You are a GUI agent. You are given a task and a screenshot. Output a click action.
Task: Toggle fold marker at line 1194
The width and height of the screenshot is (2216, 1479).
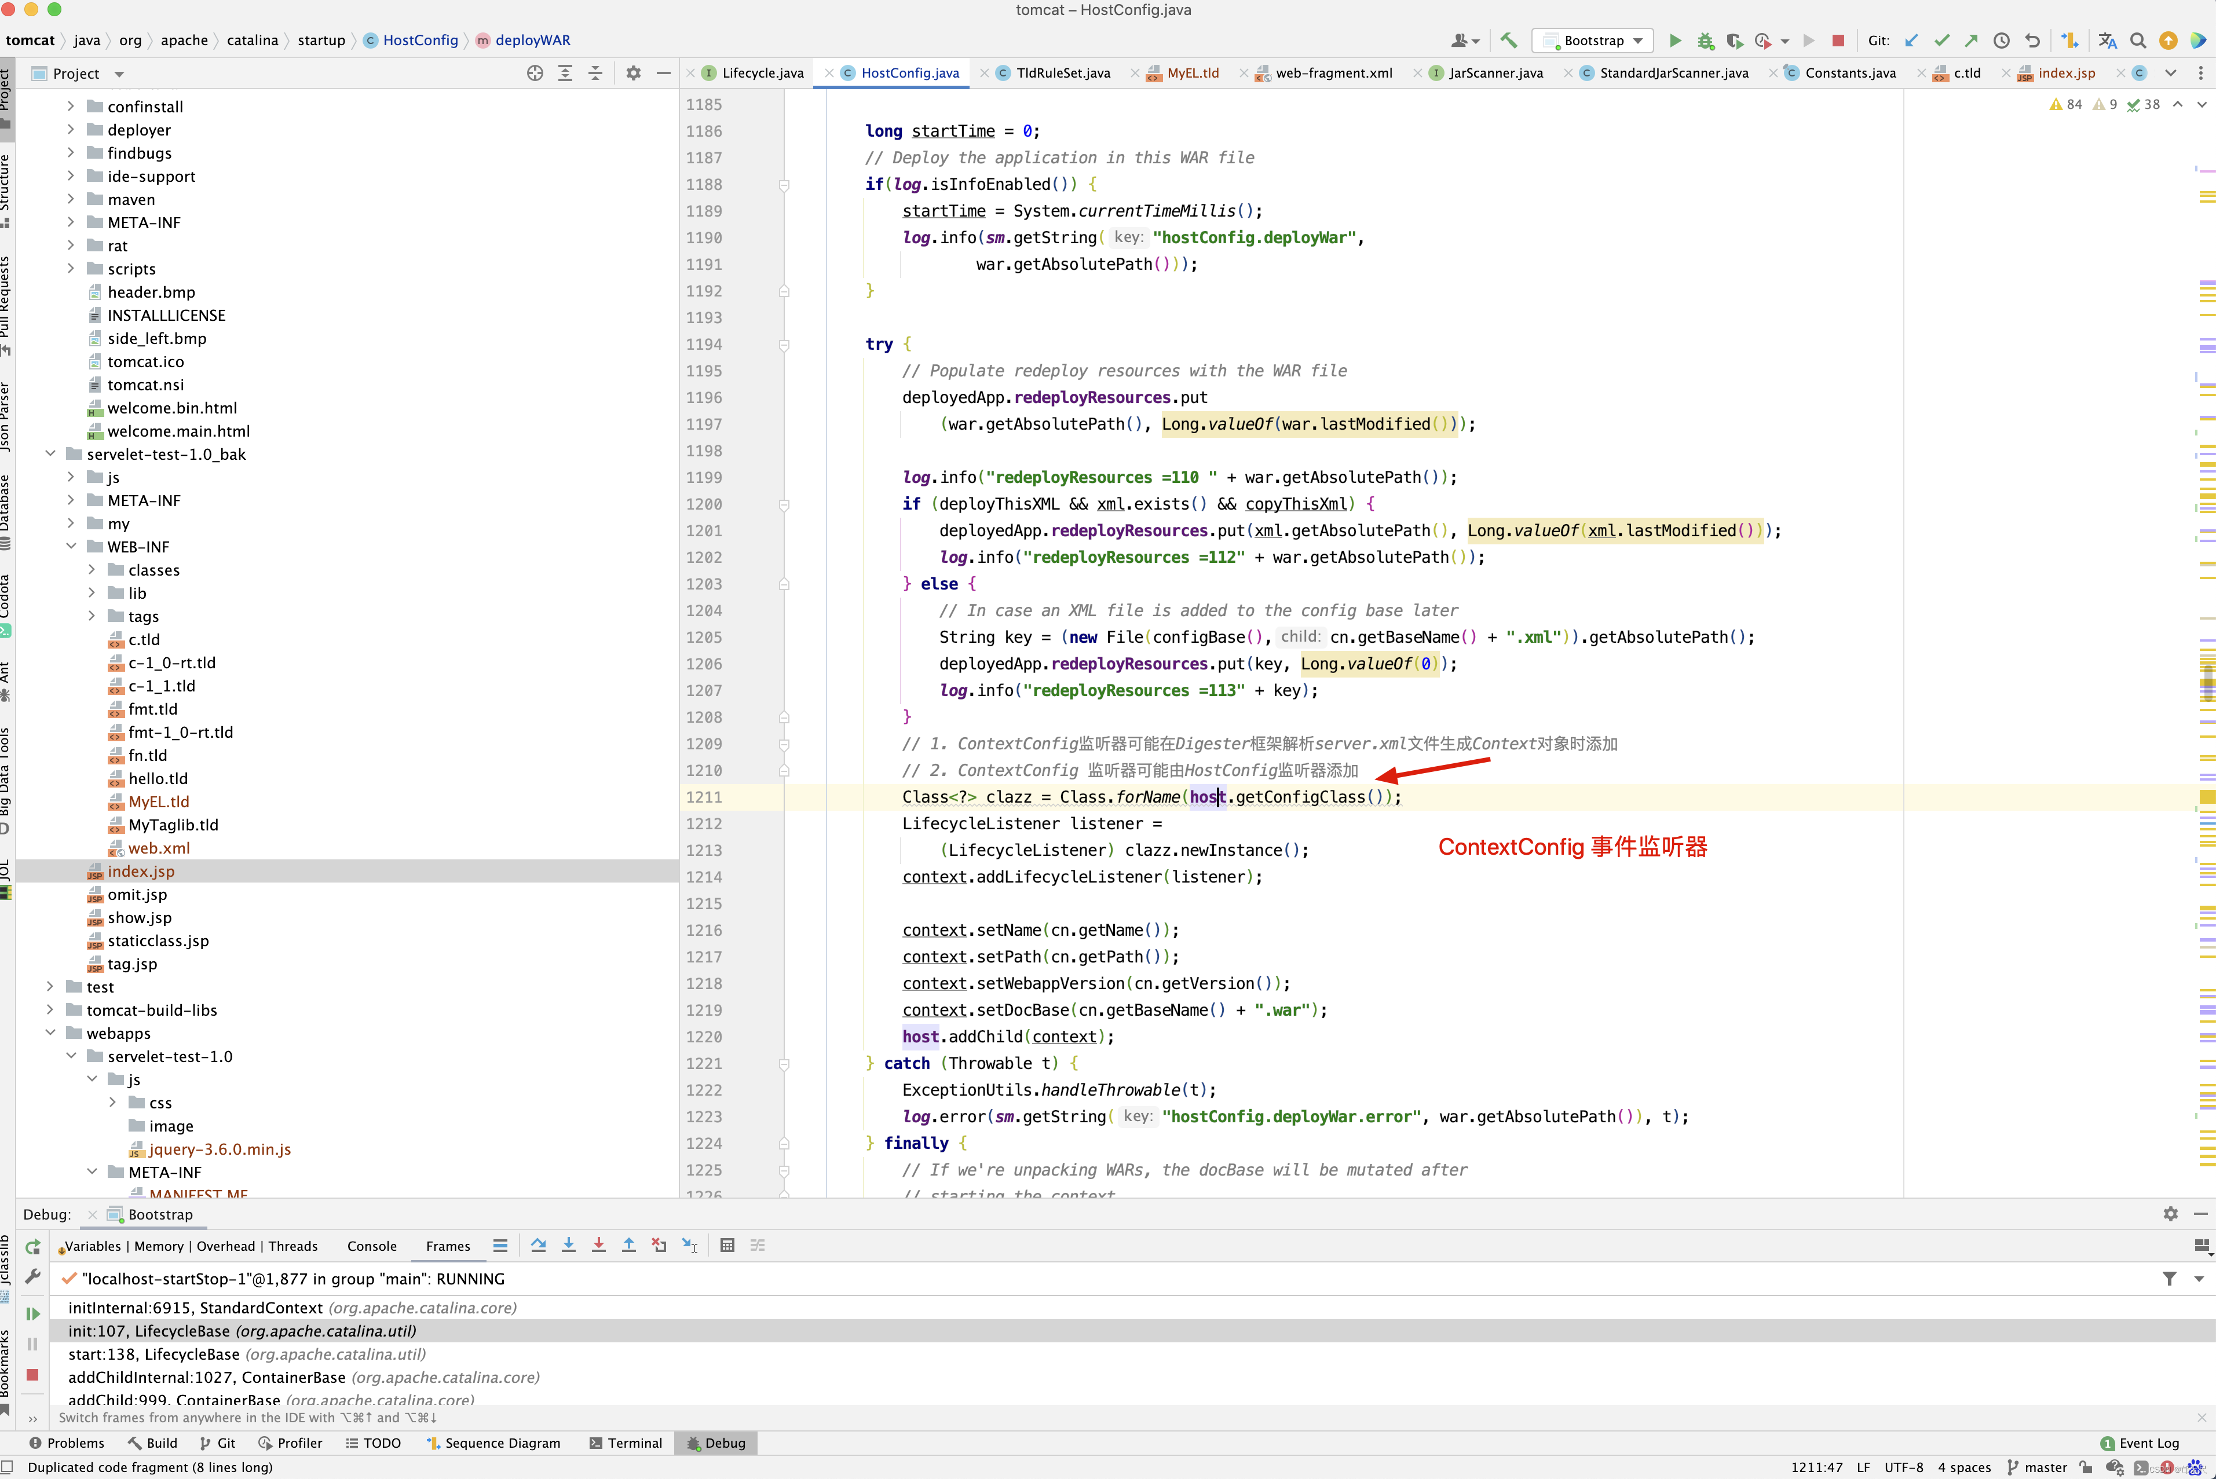tap(784, 345)
